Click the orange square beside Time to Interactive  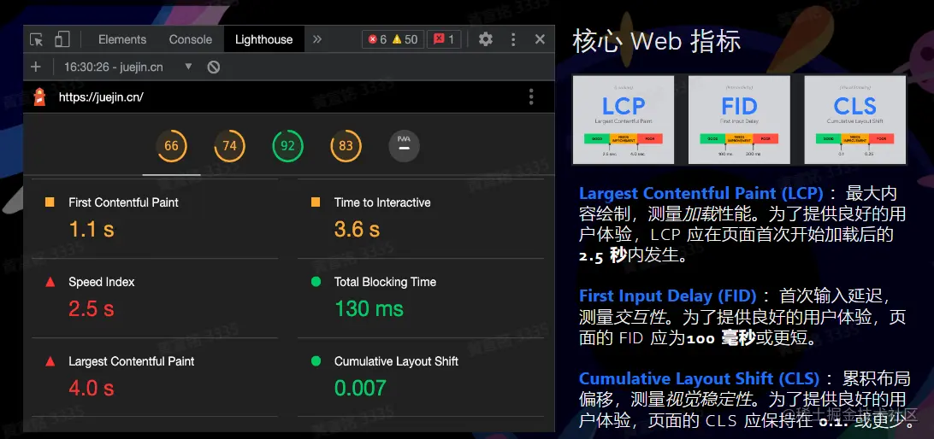pyautogui.click(x=316, y=202)
